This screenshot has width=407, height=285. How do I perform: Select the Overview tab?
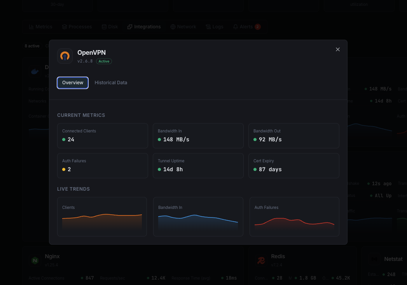coord(72,83)
